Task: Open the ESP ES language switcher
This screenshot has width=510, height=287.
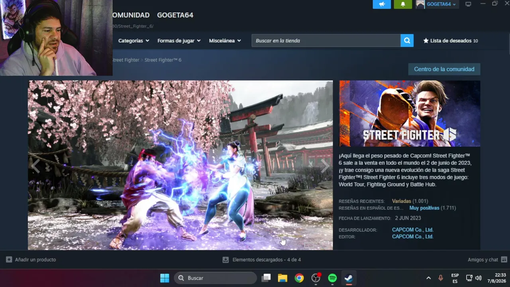Action: click(x=455, y=278)
